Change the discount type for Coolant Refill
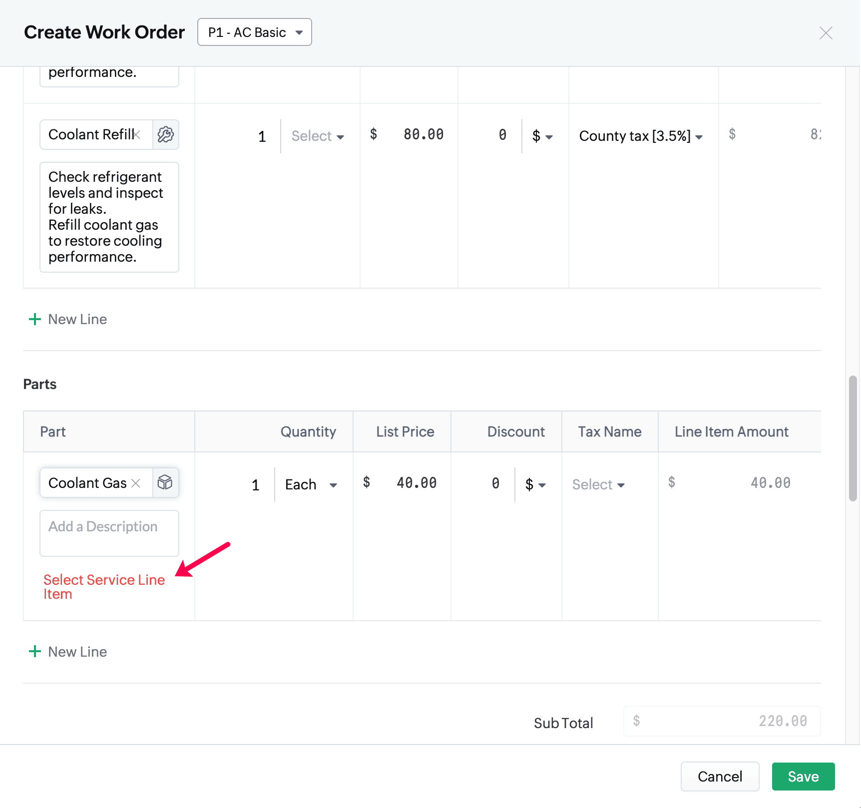The width and height of the screenshot is (861, 808). (542, 136)
